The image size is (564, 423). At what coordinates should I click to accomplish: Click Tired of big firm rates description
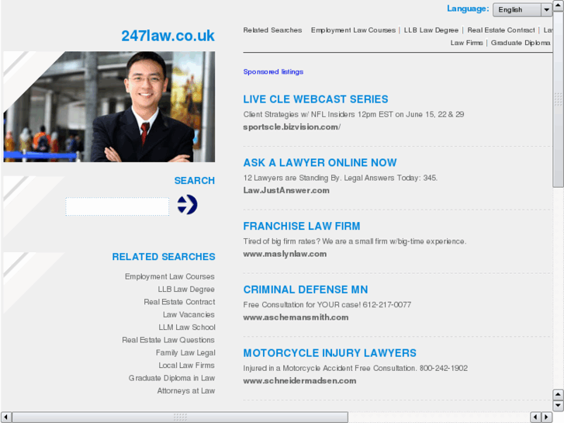[x=355, y=241]
